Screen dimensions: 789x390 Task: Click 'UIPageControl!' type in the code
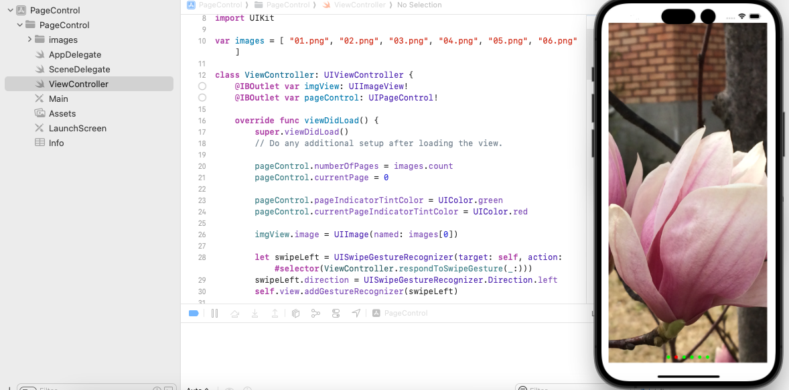(x=403, y=98)
